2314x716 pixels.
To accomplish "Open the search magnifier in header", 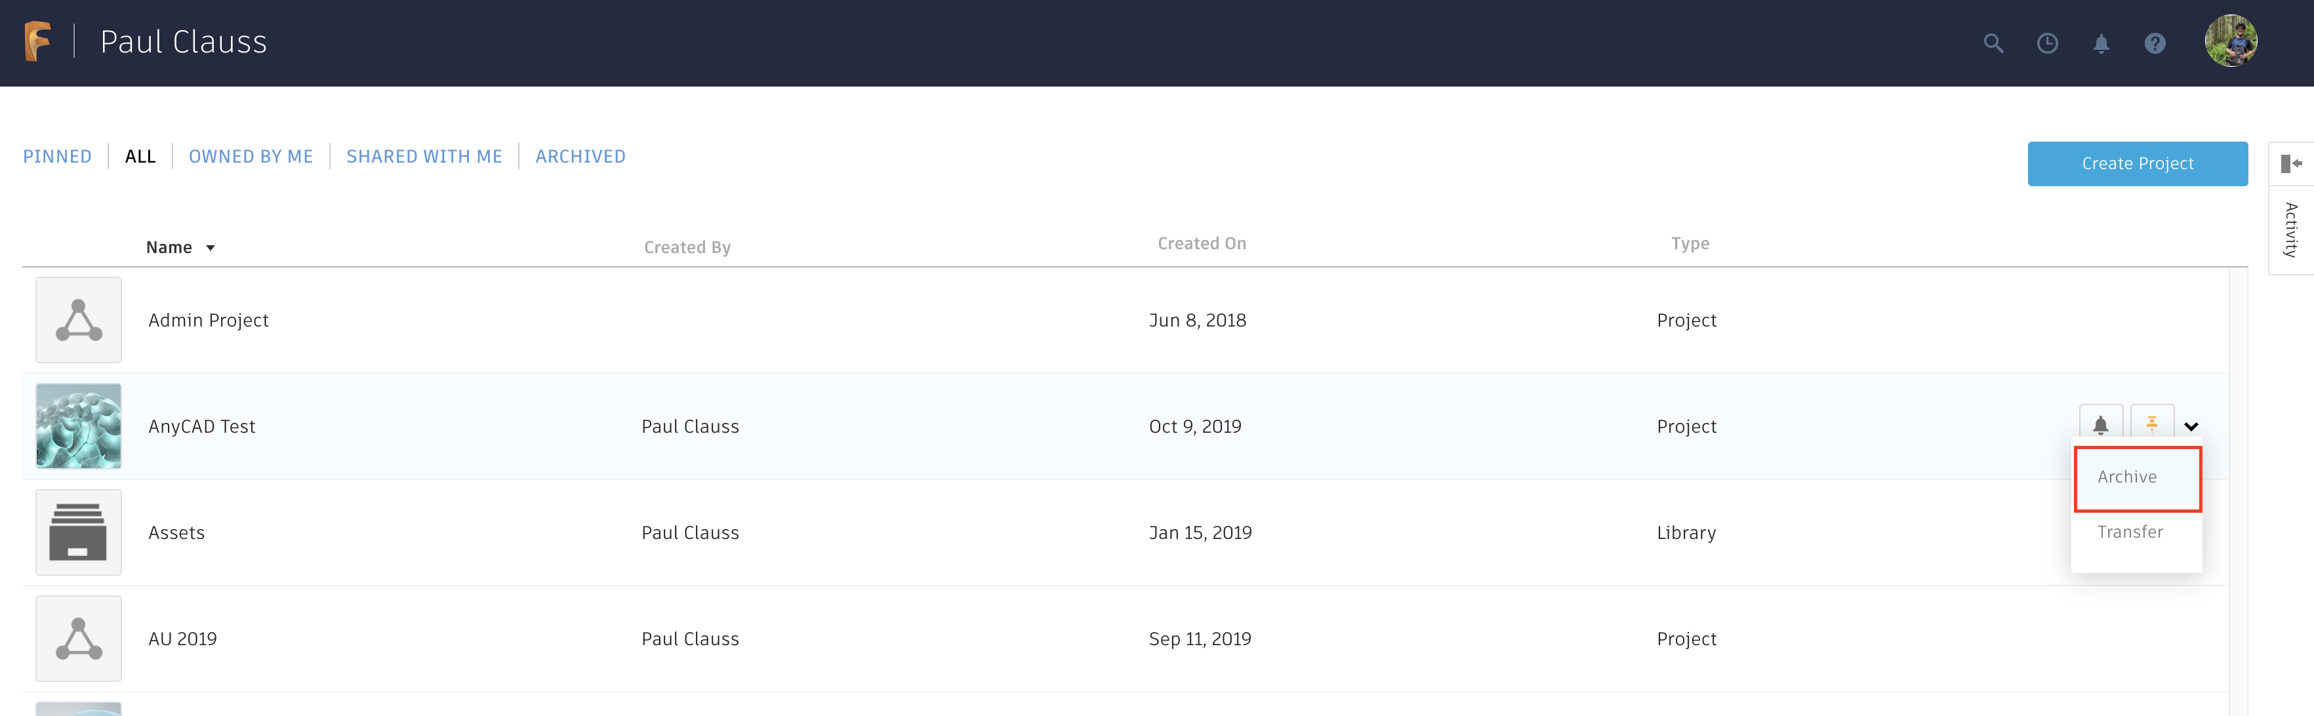I will 1993,43.
